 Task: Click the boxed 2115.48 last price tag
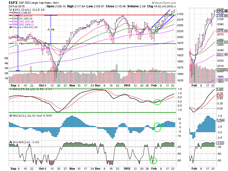[x=222, y=11]
